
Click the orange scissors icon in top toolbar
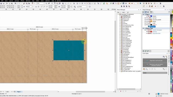129,4
